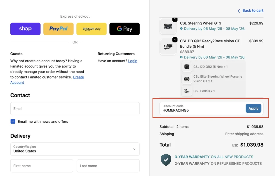Pay with the Shop express button

(25, 29)
